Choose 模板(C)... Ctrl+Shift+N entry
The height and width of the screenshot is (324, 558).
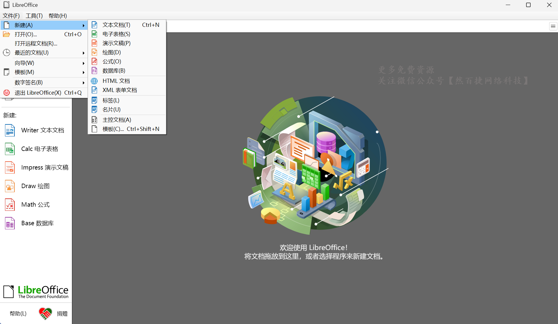[127, 129]
